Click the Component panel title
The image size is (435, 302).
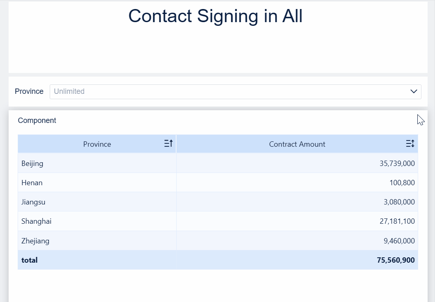click(37, 120)
